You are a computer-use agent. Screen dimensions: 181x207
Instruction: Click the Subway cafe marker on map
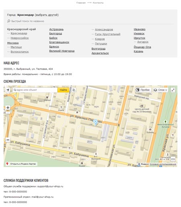[x=150, y=129]
